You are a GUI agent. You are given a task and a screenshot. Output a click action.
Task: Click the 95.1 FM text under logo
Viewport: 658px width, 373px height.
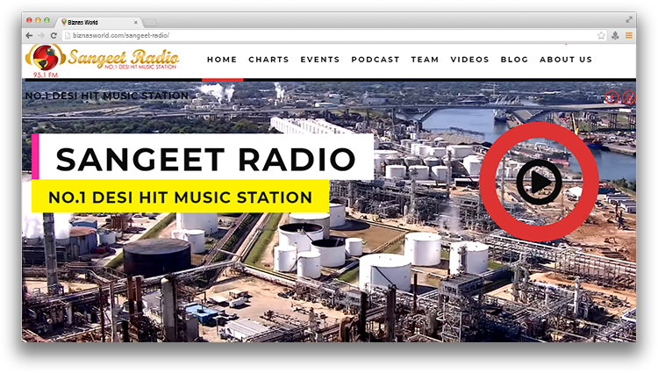coord(46,75)
